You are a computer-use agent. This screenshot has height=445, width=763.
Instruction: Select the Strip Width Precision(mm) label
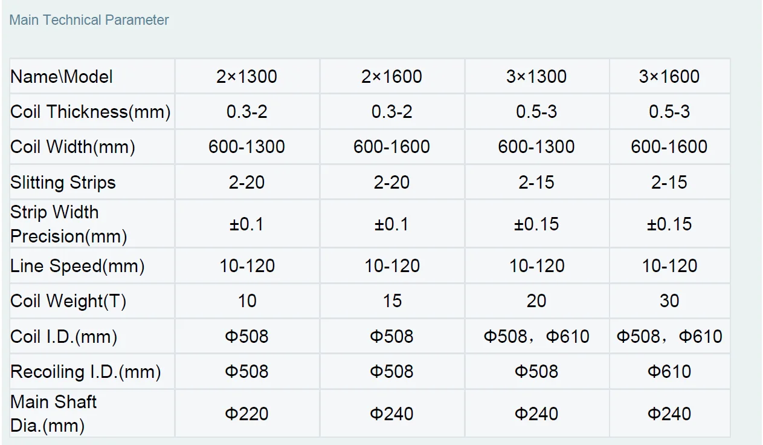click(69, 224)
